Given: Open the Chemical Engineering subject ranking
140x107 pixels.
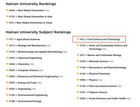Looking at the screenshot, I should [x=30, y=58].
